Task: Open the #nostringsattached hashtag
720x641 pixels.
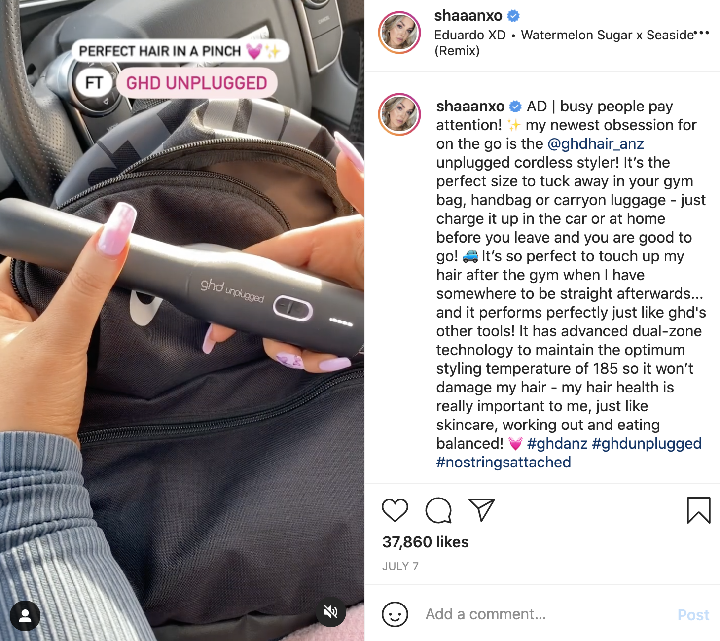Action: click(504, 463)
